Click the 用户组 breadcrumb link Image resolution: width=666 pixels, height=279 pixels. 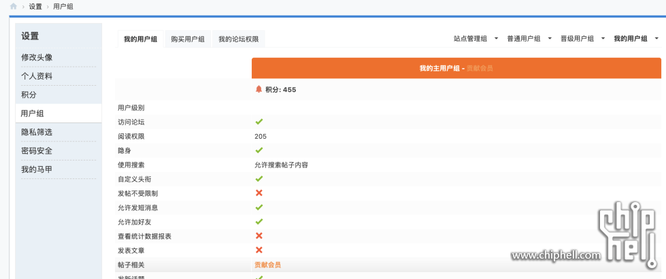[x=63, y=7]
